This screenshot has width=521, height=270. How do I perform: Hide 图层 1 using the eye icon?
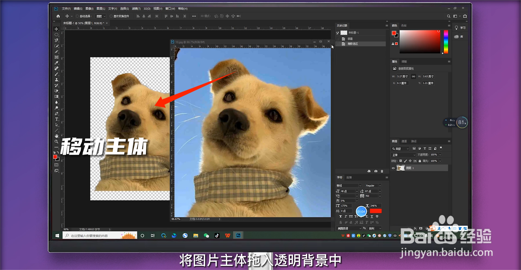pyautogui.click(x=393, y=168)
